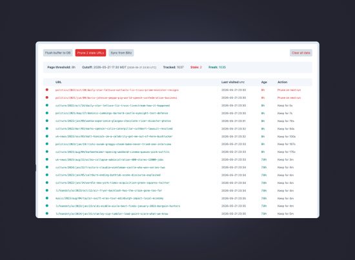The width and height of the screenshot is (355, 260).
Task: Open the wonka-experience glasgow chocolate URL
Action: click(x=113, y=121)
